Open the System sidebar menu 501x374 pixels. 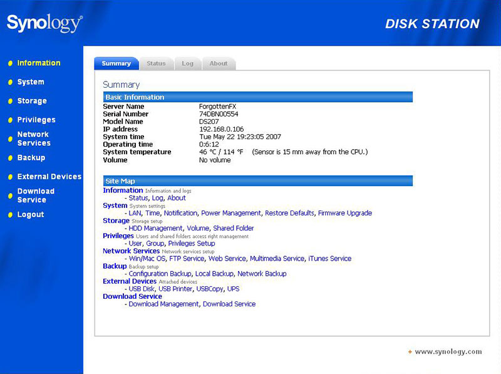click(x=31, y=82)
